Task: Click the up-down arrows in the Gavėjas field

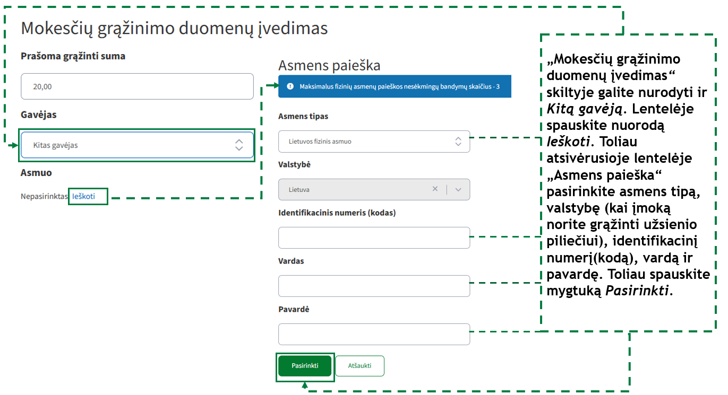Action: tap(239, 145)
